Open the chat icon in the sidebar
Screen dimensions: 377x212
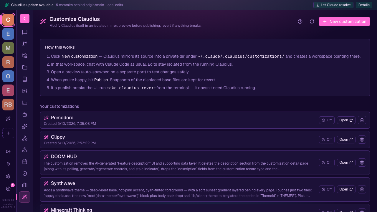tap(25, 32)
